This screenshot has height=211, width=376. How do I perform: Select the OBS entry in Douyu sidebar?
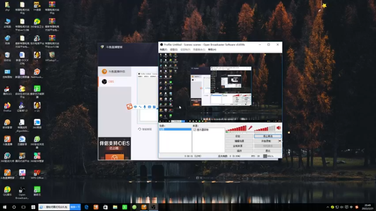(x=115, y=82)
